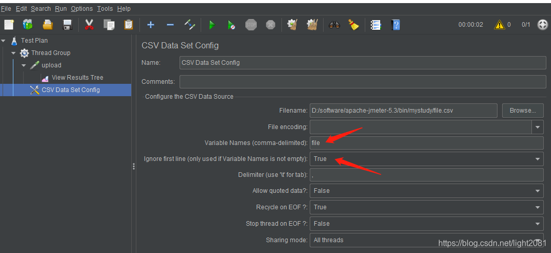Open the Templates icon in toolbar
This screenshot has height=253, width=551.
click(28, 25)
